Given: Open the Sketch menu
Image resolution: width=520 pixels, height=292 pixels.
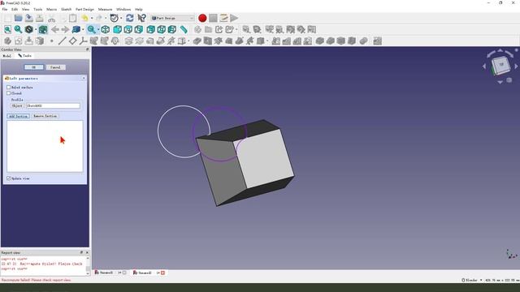Looking at the screenshot, I should tap(67, 9).
